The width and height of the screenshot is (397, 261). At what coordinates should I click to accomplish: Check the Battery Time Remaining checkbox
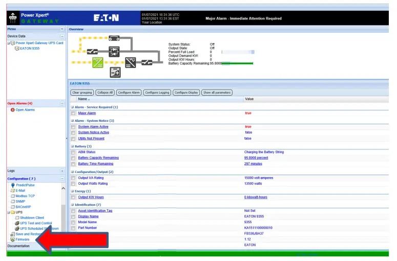pos(73,164)
